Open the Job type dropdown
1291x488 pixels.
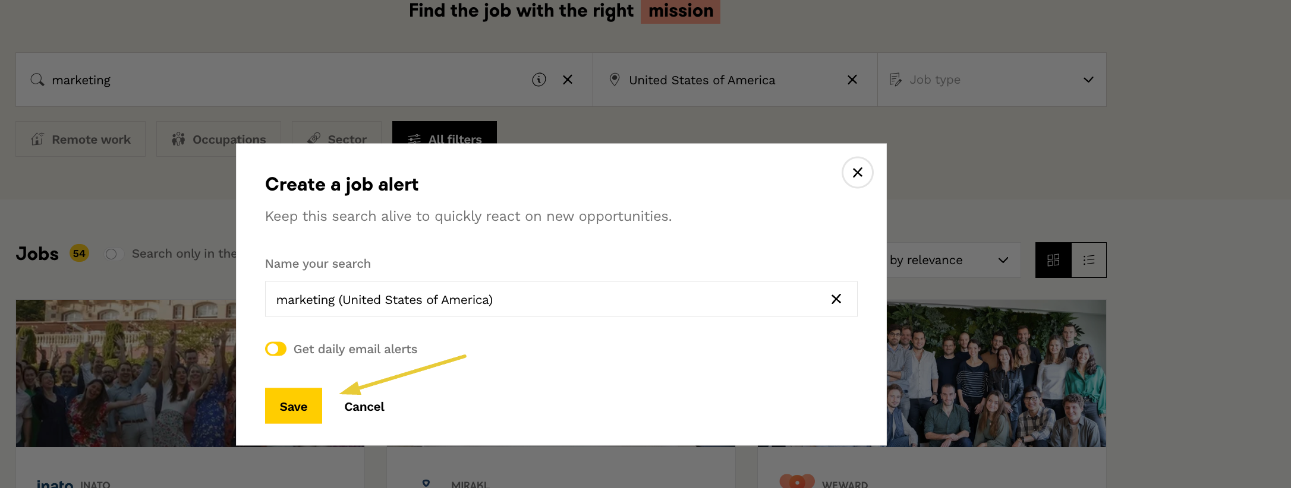tap(991, 80)
